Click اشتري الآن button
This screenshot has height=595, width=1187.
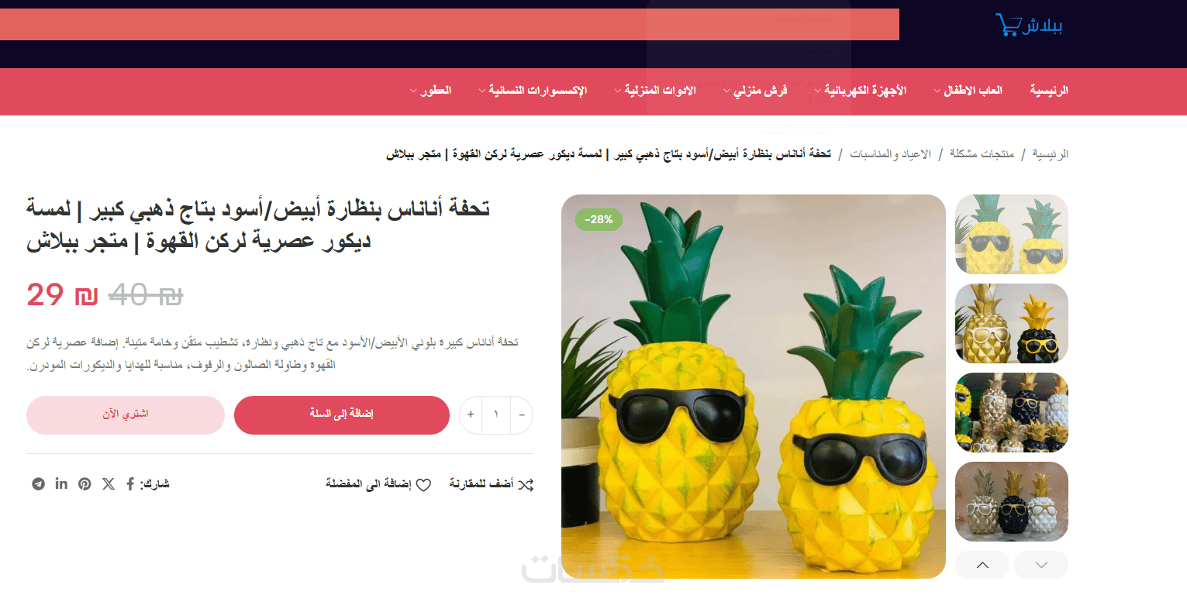click(126, 415)
